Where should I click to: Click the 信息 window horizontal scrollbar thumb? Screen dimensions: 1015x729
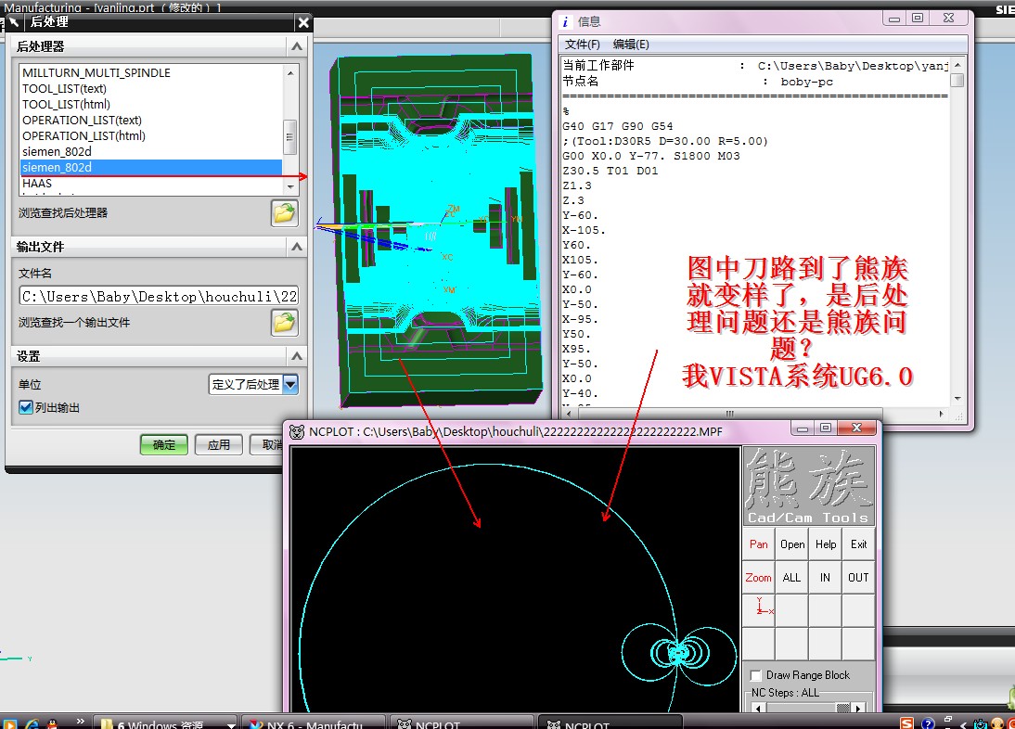coord(729,414)
